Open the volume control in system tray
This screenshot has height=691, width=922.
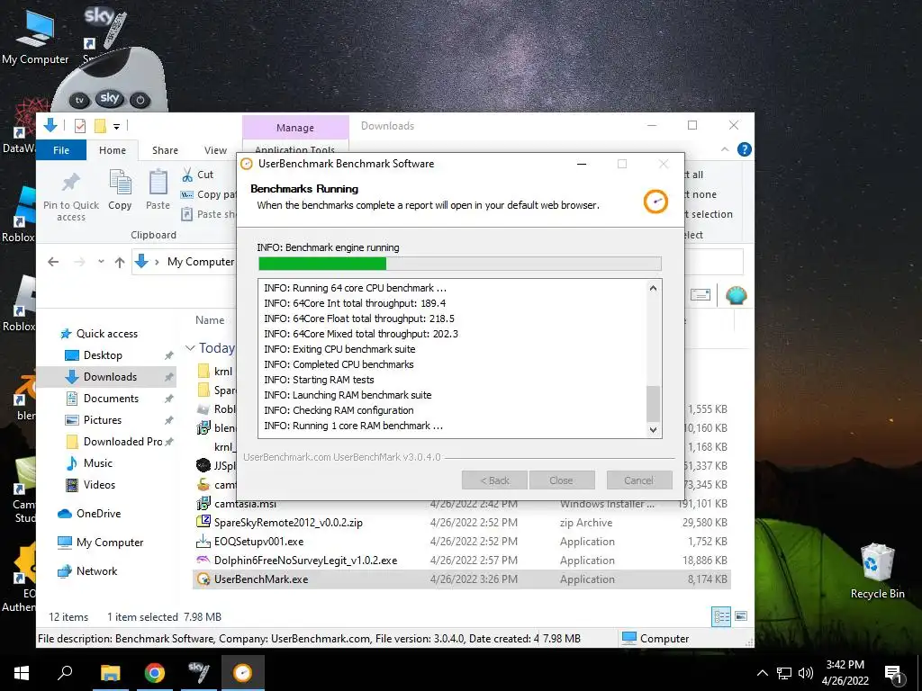806,673
